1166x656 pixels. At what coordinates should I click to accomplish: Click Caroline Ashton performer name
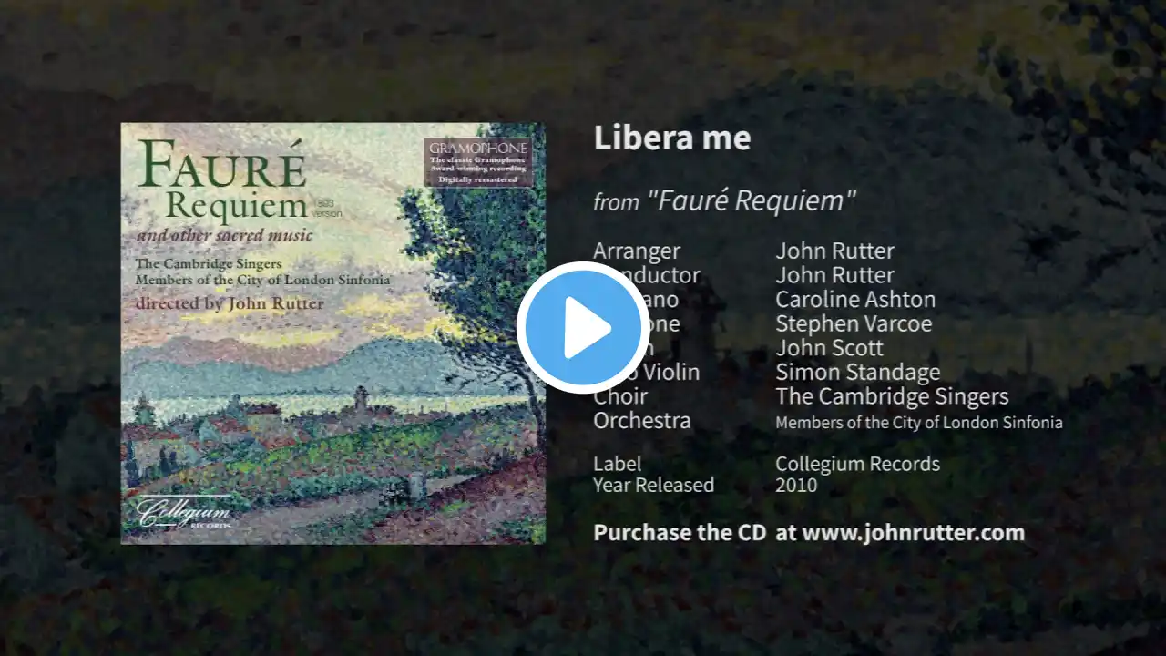pos(855,300)
